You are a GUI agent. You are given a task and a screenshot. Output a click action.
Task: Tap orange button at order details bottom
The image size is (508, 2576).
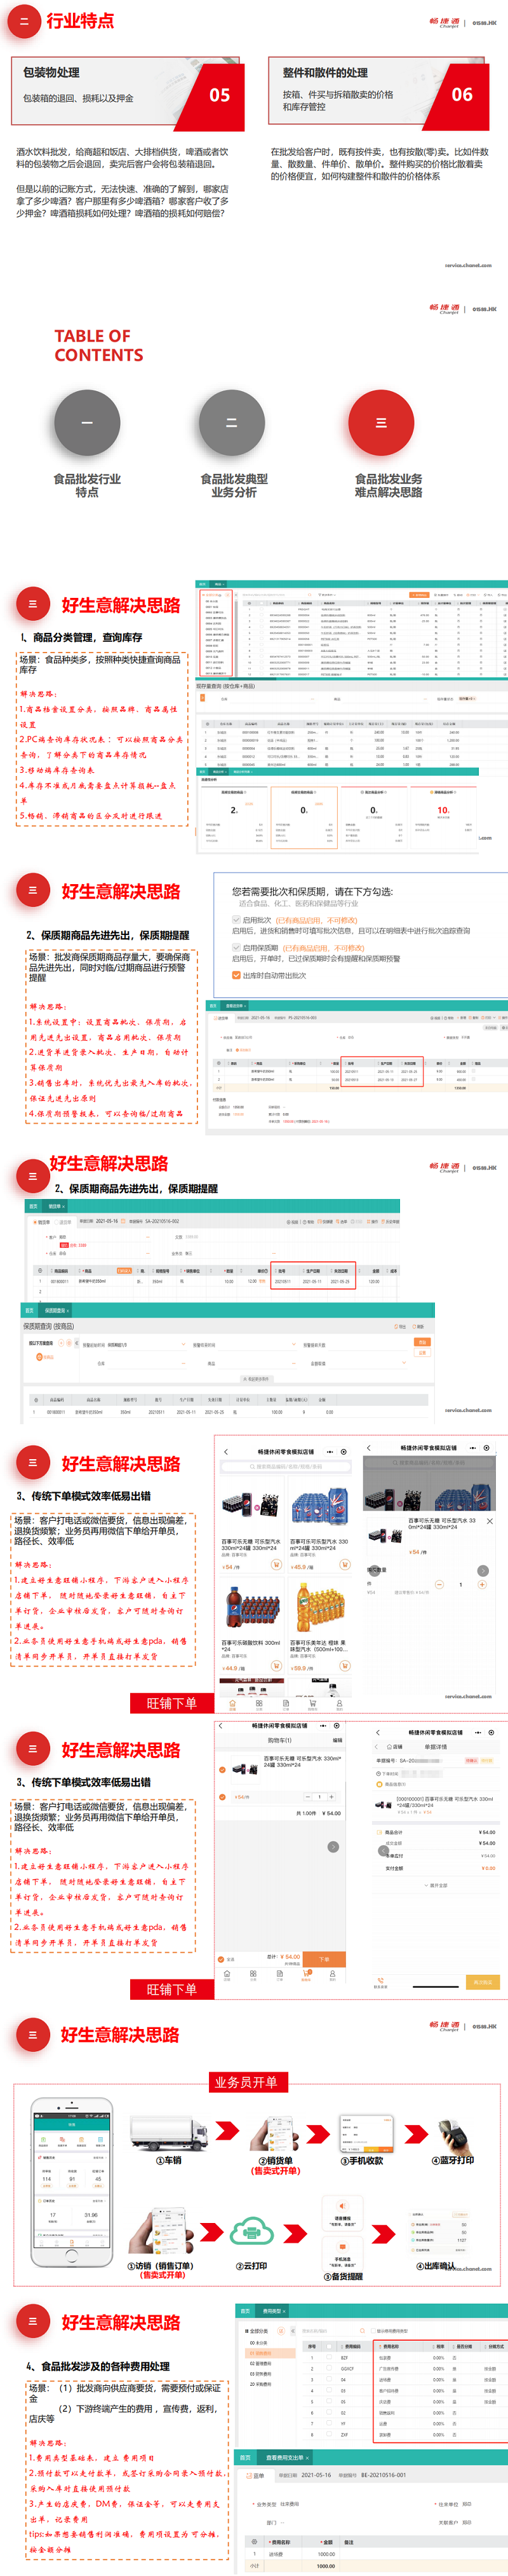[483, 1981]
